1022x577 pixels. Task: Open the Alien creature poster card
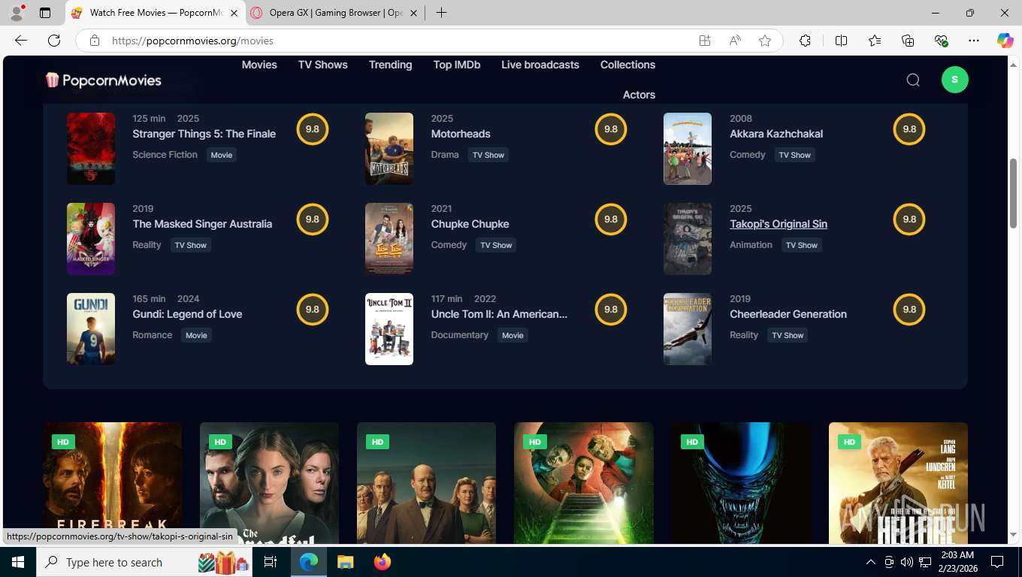coord(741,483)
